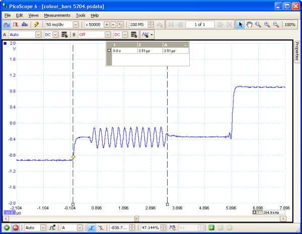Open advanced trigger settings icon
This screenshot has width=302, height=234.
52,228
